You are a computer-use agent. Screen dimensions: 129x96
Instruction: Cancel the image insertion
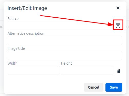click(x=93, y=87)
